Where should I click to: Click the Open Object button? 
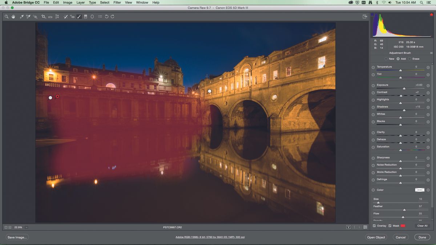pos(376,237)
